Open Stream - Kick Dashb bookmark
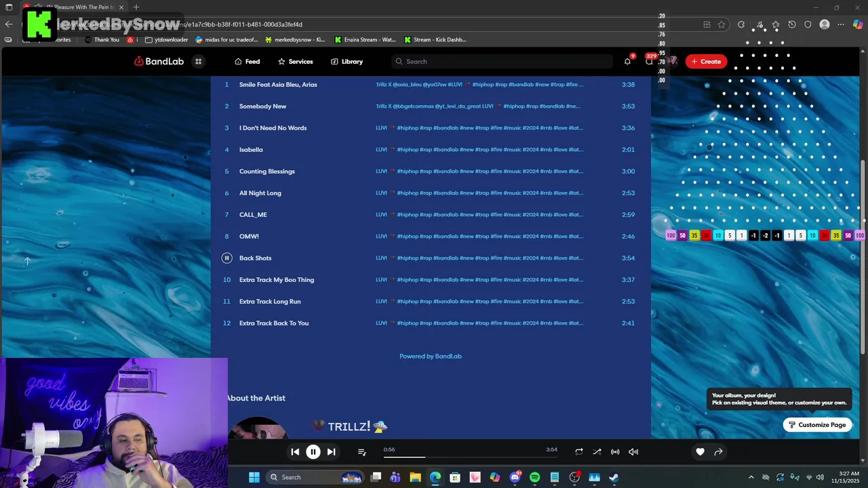868x488 pixels. [x=435, y=40]
